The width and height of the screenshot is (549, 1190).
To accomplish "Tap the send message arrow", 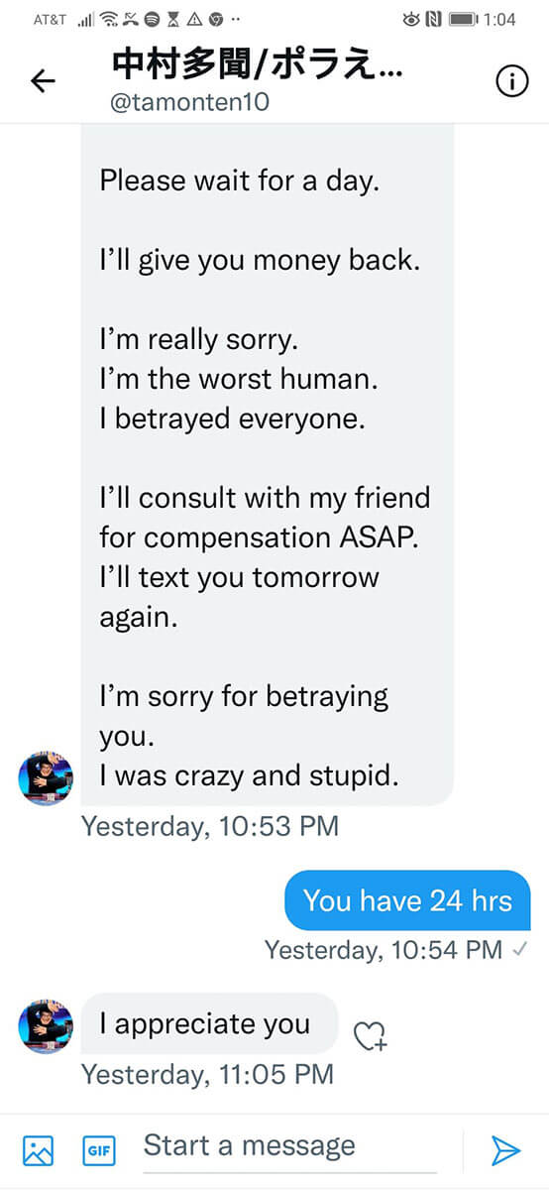I will tap(505, 1150).
